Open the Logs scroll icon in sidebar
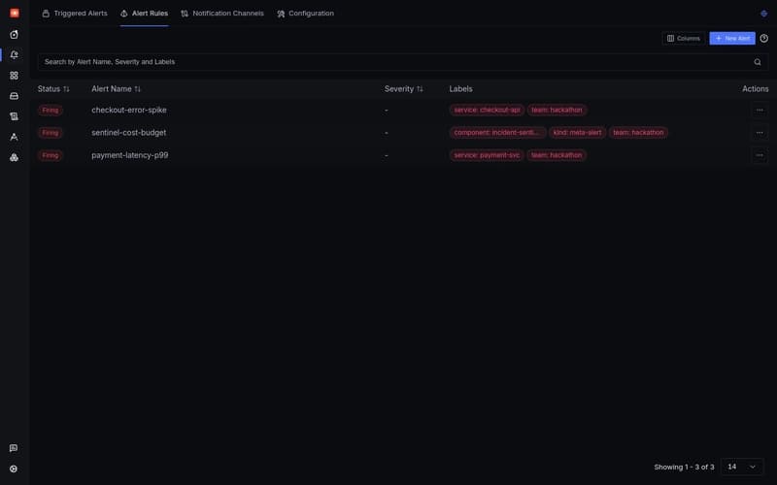777x485 pixels. click(x=14, y=116)
